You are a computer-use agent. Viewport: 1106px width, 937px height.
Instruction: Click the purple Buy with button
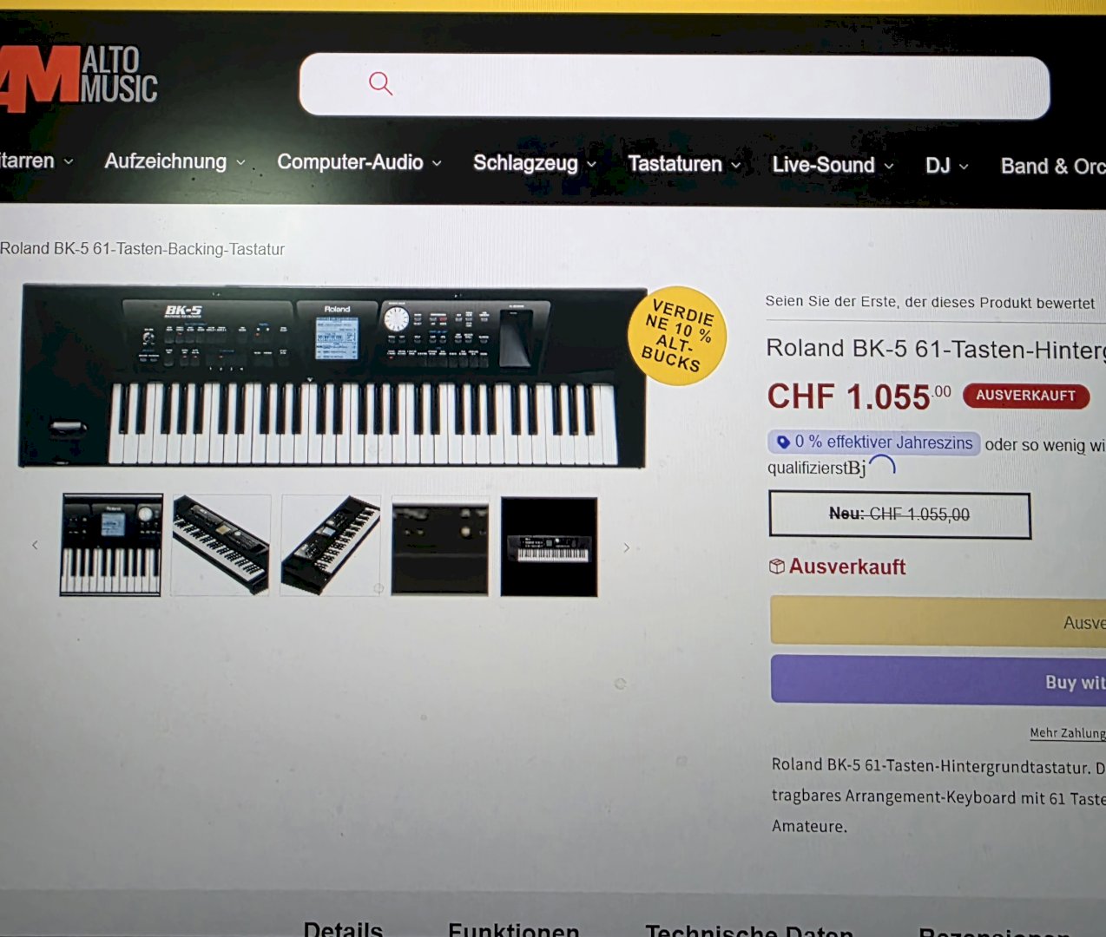tap(938, 679)
